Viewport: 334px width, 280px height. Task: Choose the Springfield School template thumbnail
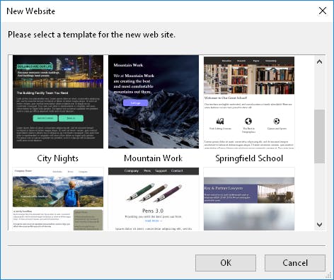click(249, 103)
